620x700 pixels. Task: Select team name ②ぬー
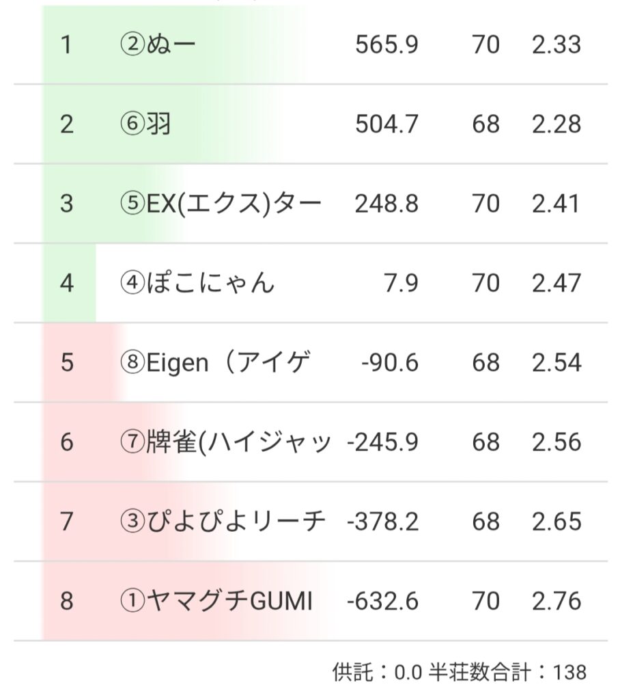coord(158,45)
